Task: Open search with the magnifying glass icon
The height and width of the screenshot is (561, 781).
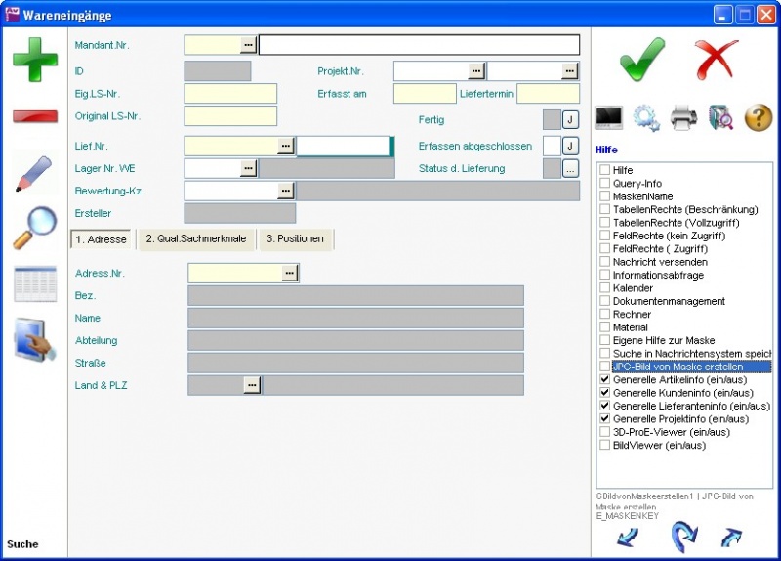Action: (x=34, y=228)
